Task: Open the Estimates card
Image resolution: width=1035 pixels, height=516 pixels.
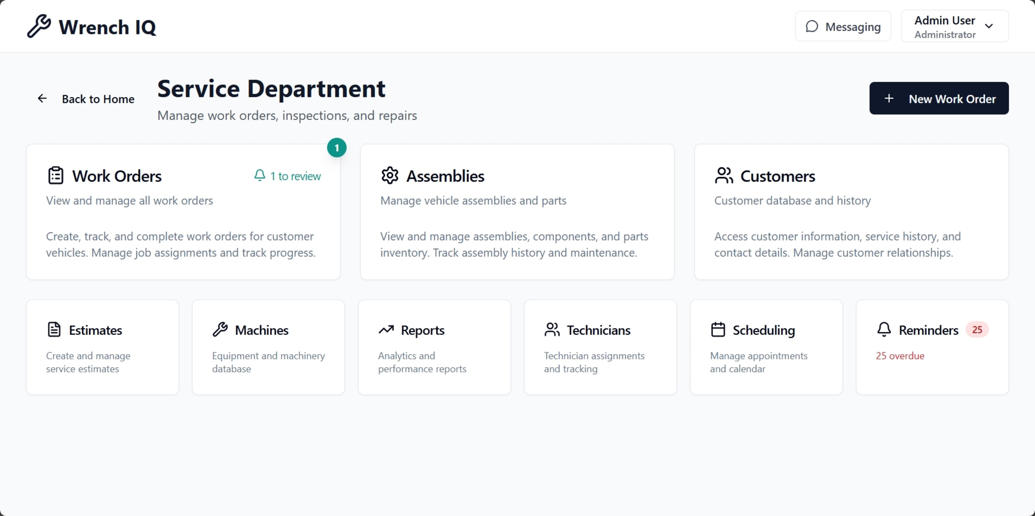Action: coord(102,347)
